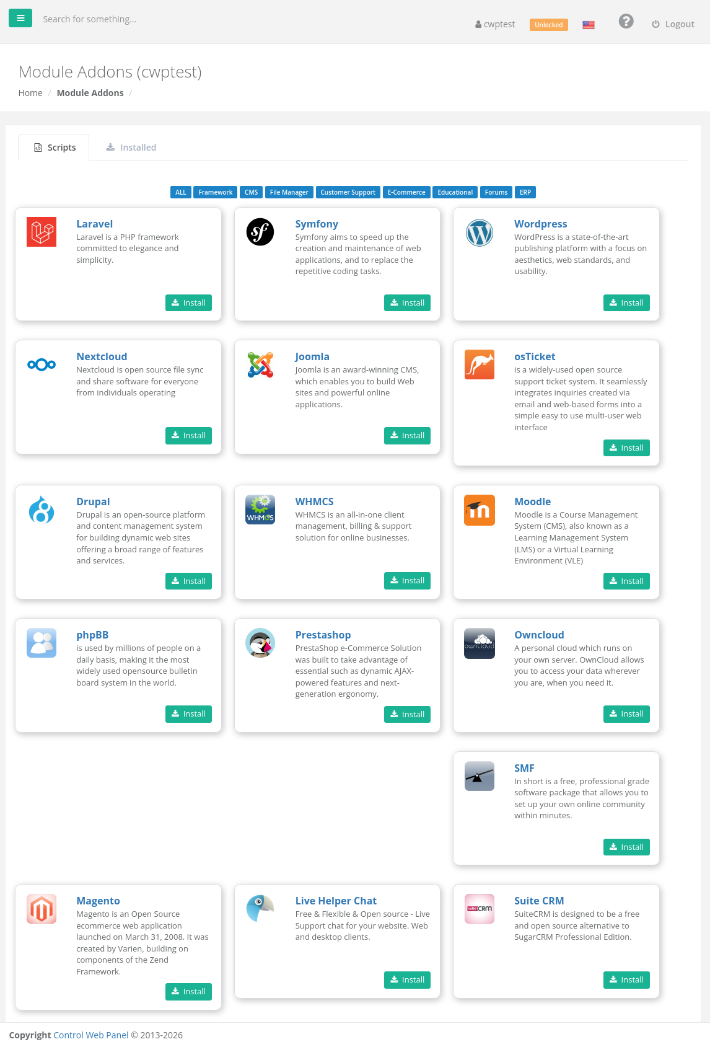The height and width of the screenshot is (1047, 710).
Task: Click the Laravel logo icon
Action: pos(42,232)
